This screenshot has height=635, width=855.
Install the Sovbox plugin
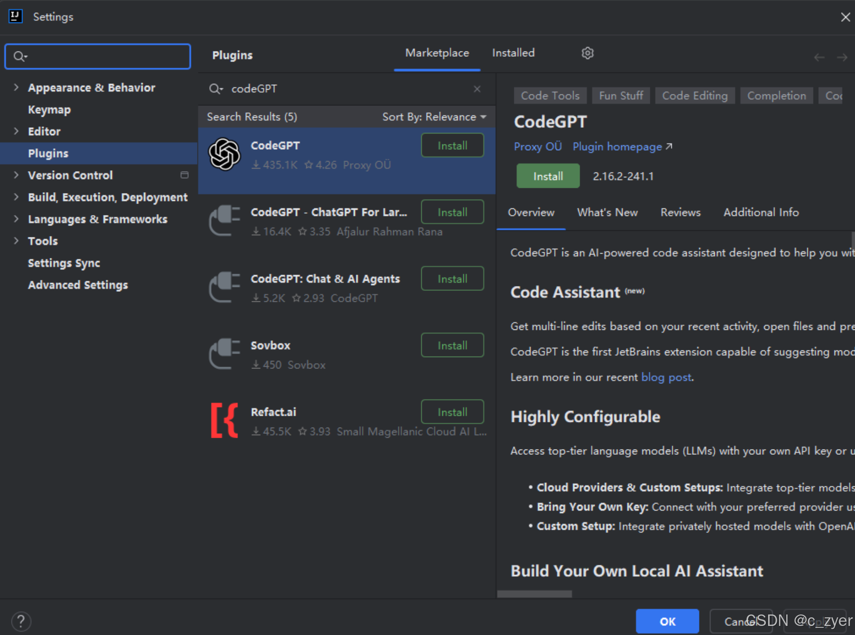[452, 346]
